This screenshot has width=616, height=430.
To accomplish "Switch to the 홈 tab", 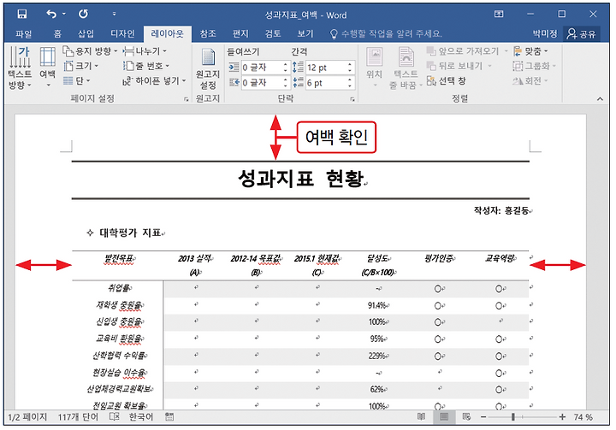I will pyautogui.click(x=57, y=34).
